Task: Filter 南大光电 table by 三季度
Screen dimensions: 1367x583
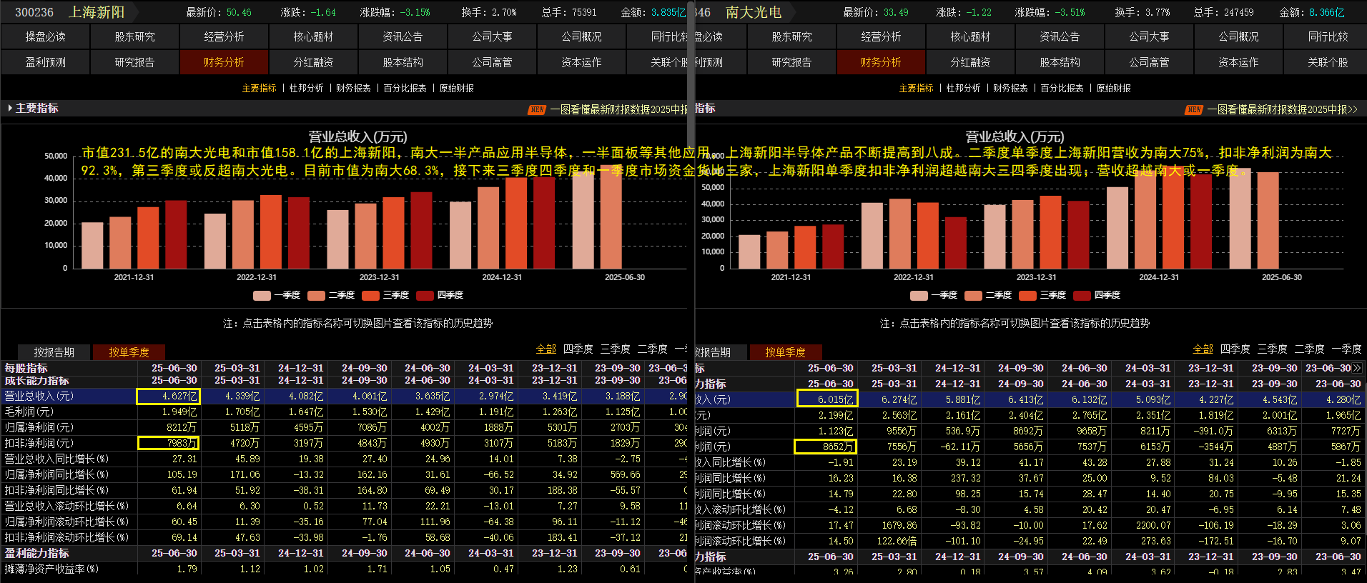Action: pos(1273,349)
